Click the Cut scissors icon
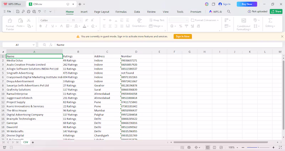 [x=28, y=20]
